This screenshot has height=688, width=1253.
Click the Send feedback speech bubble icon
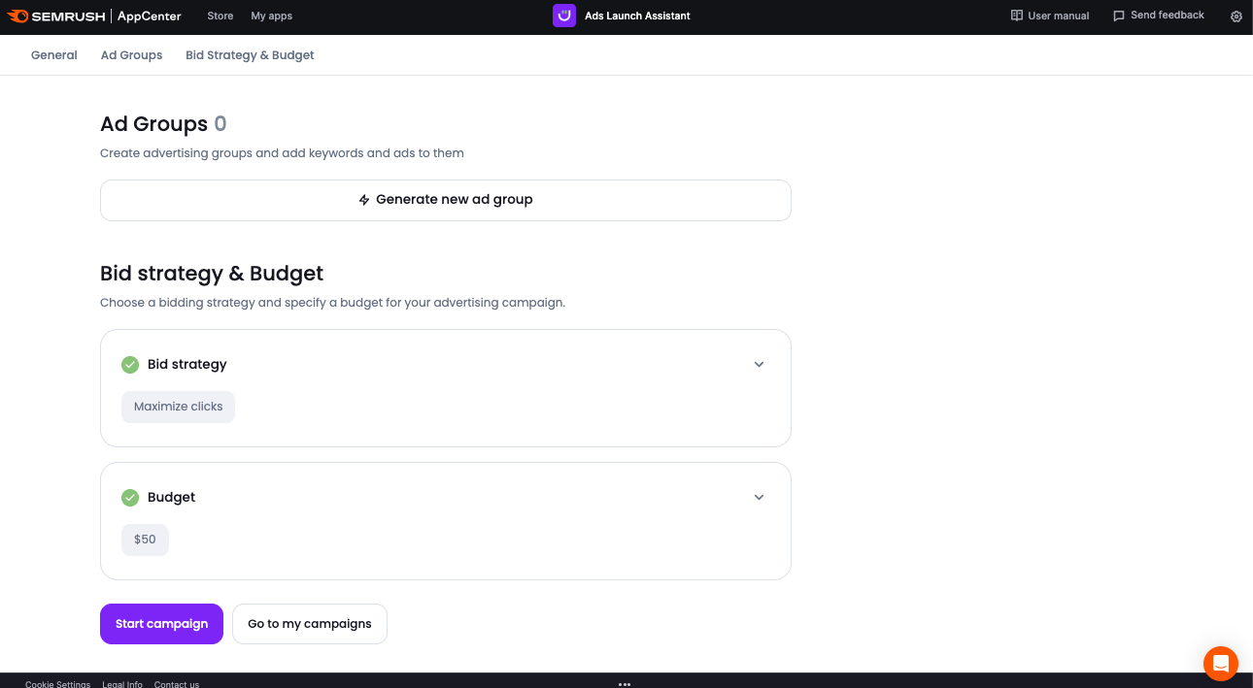(1119, 16)
